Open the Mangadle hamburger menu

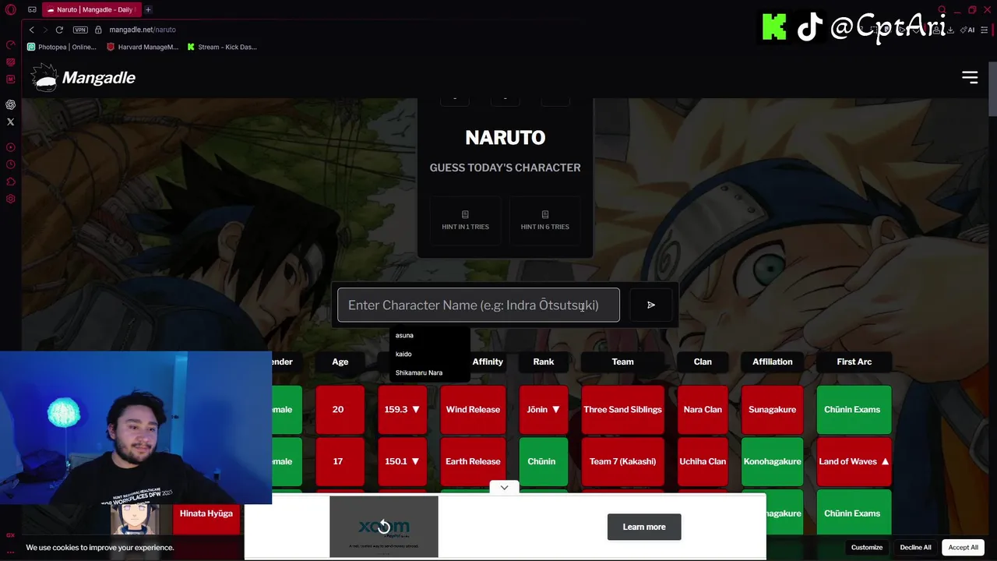point(970,77)
